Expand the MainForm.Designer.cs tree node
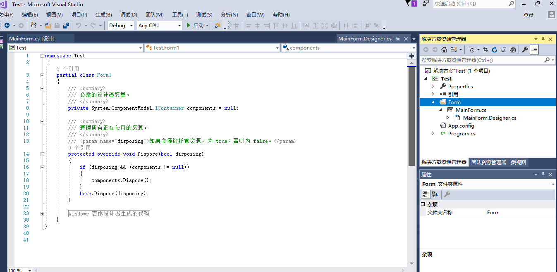The width and height of the screenshot is (557, 272). (448, 118)
